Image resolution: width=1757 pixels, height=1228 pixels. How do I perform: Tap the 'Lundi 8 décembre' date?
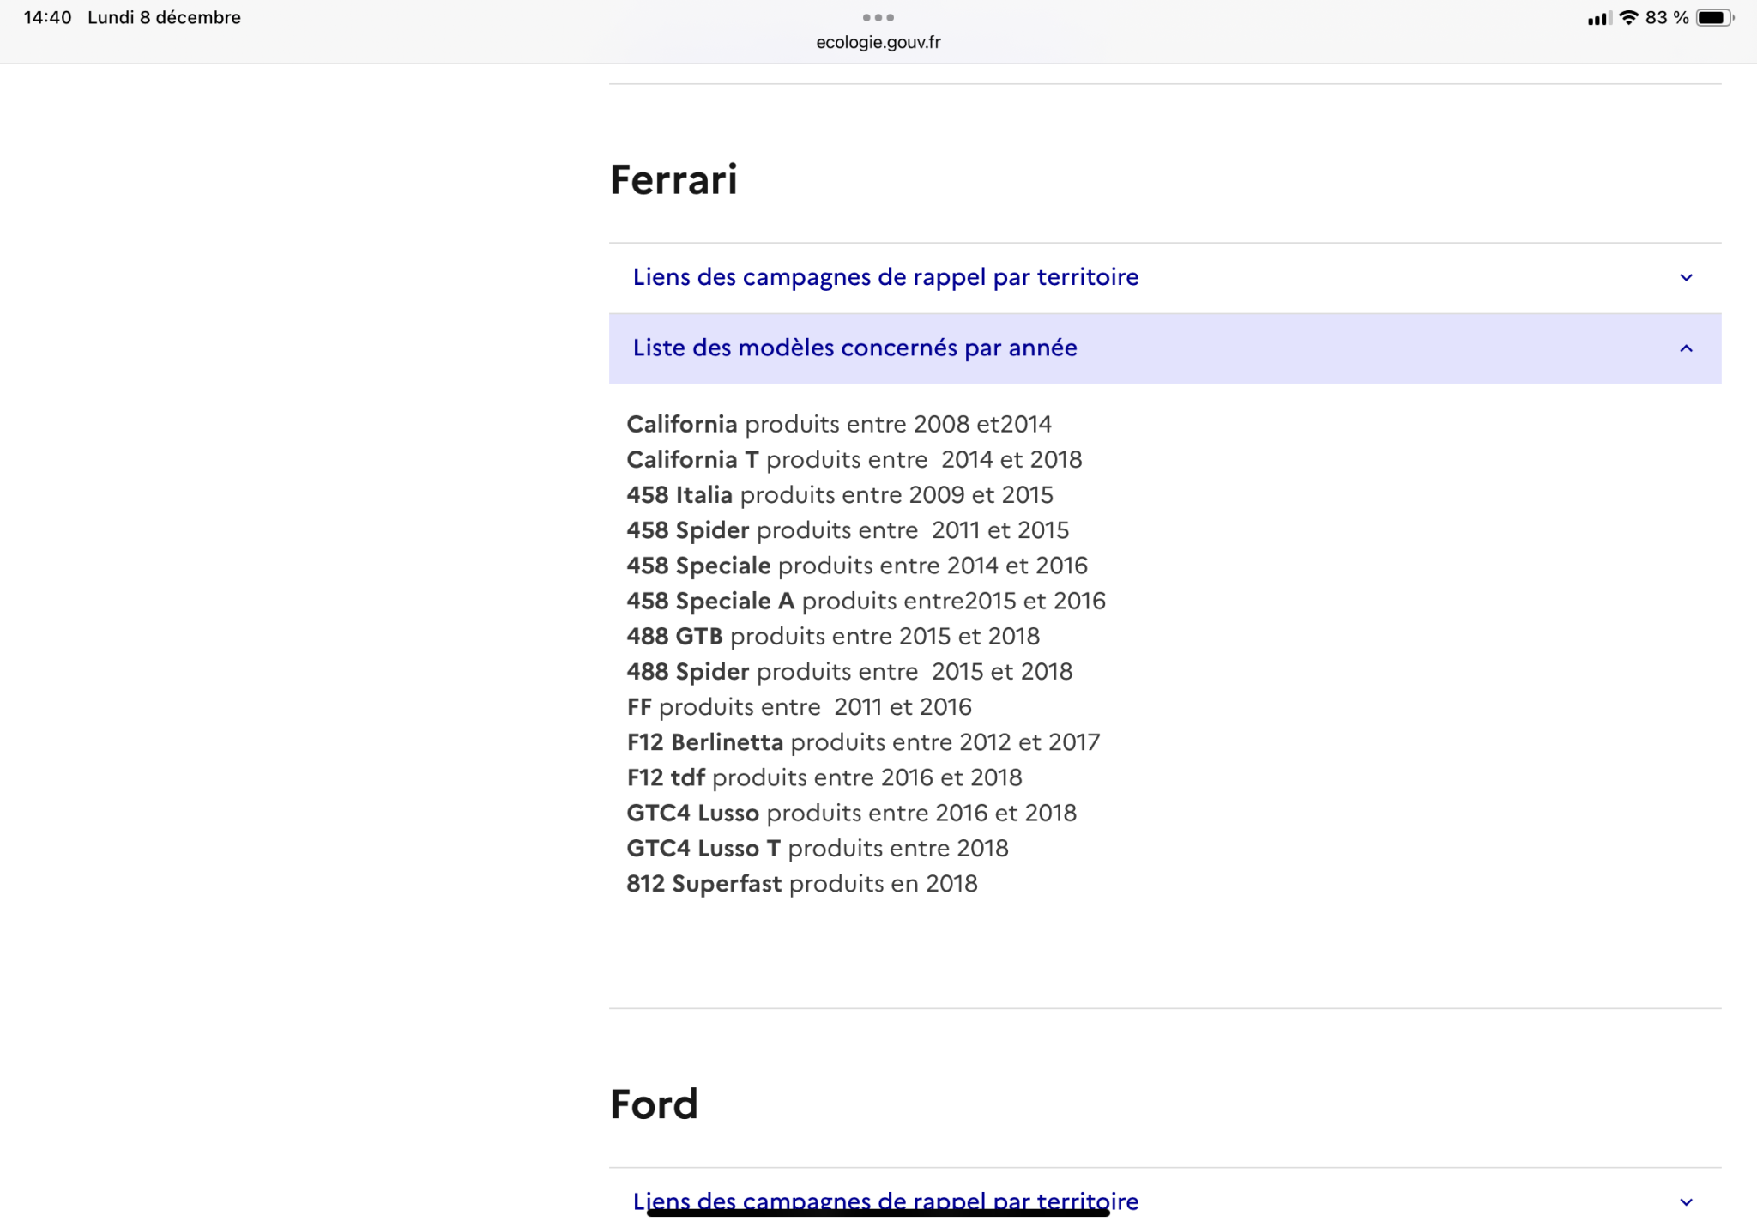click(164, 17)
